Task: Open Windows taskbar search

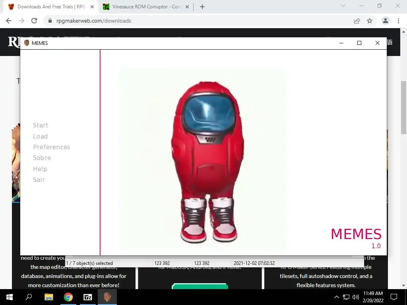Action: (29, 297)
